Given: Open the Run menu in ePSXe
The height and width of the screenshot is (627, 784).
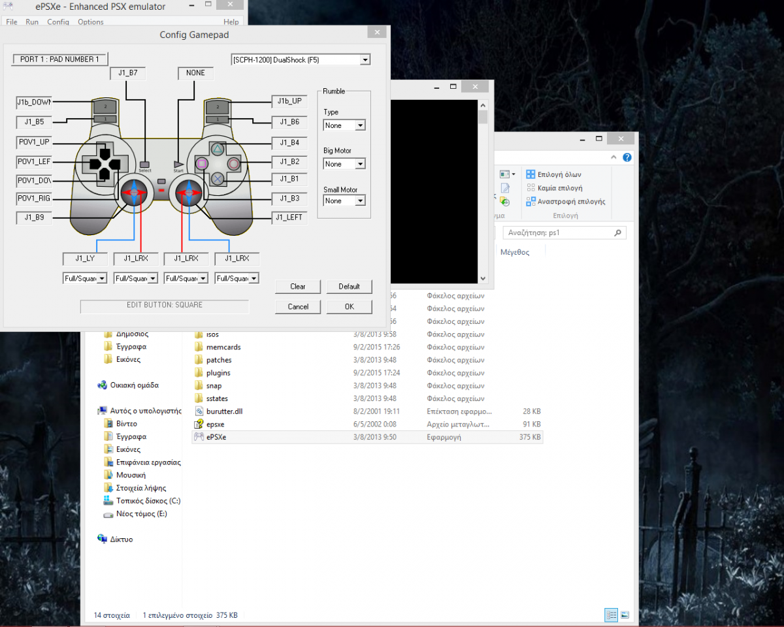Looking at the screenshot, I should tap(32, 22).
